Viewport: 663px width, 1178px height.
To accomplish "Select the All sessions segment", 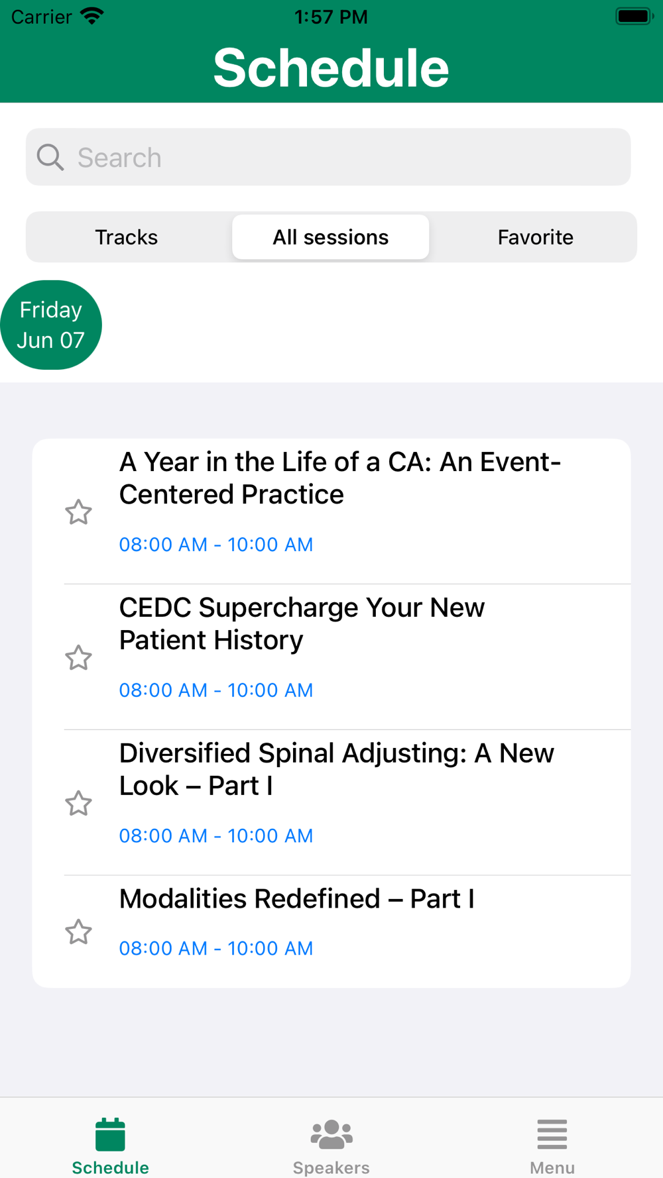I will (x=331, y=237).
